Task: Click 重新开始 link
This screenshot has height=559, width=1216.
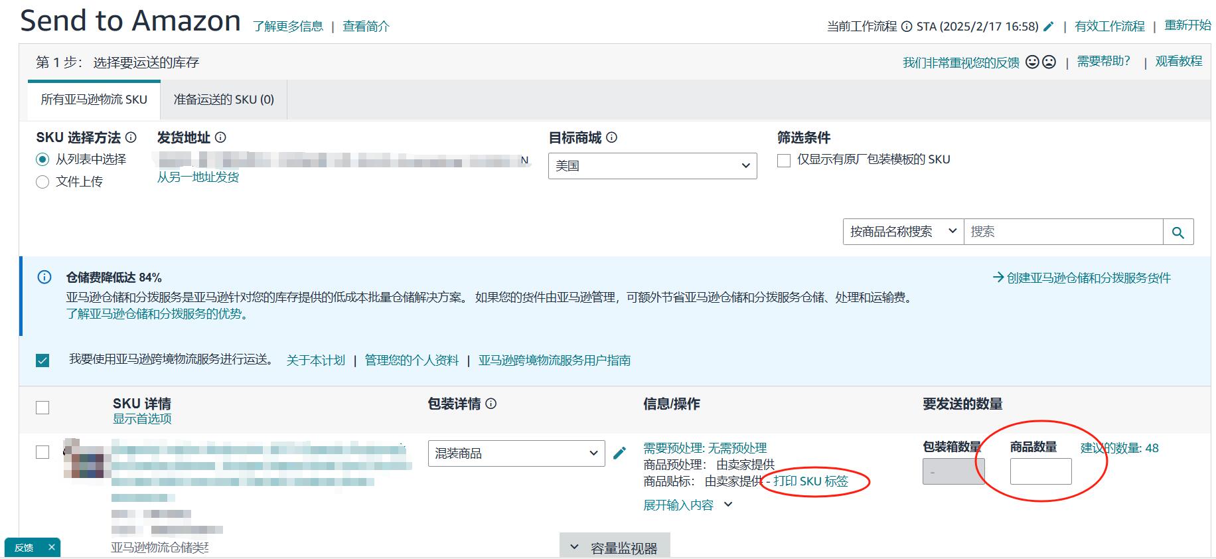Action: (1187, 25)
